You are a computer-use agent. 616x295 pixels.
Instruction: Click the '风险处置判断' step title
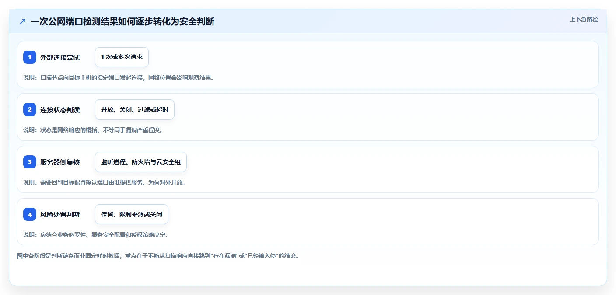[x=60, y=214]
